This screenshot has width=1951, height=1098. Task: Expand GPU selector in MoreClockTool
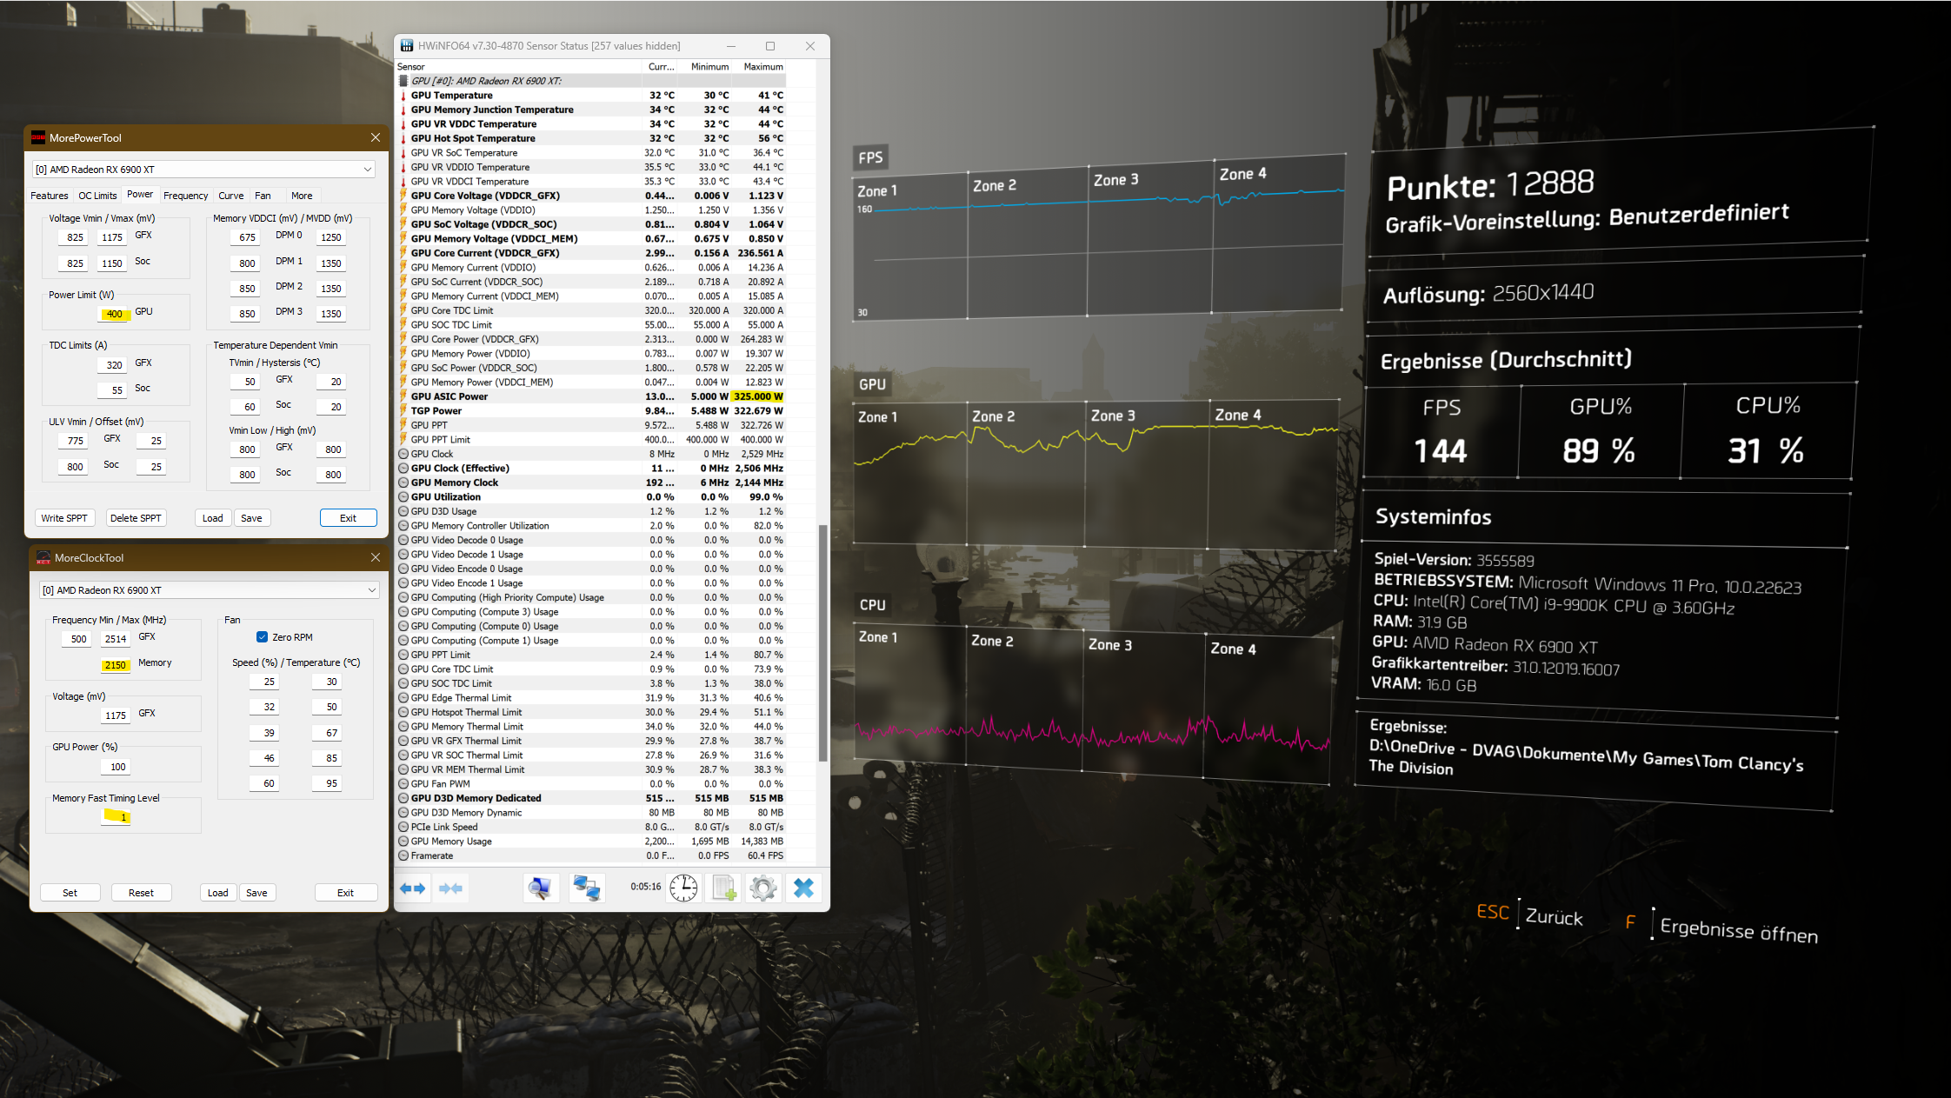click(372, 590)
